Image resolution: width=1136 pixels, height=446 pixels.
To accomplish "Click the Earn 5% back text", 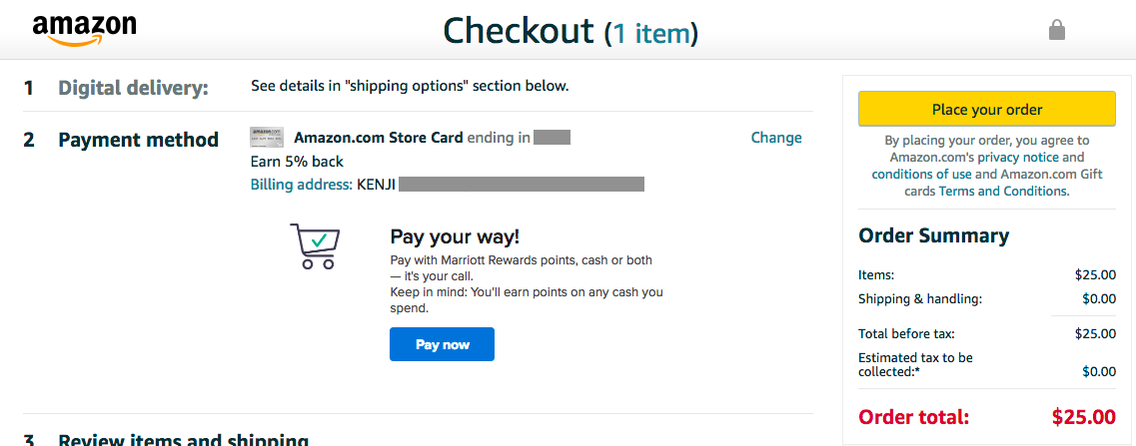I will (297, 162).
